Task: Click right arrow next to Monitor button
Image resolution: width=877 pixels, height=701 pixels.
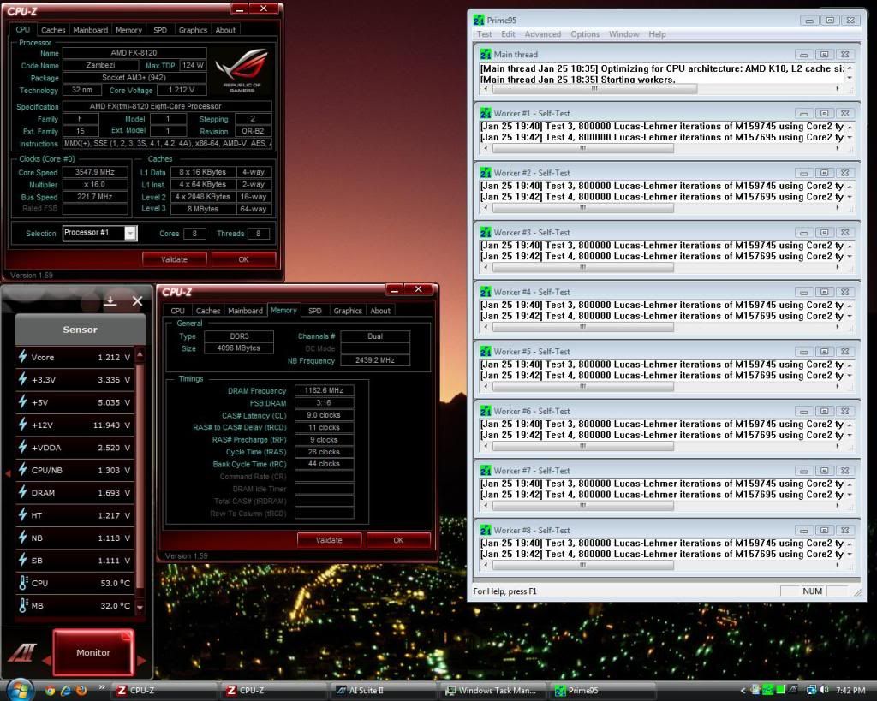Action: click(x=142, y=660)
